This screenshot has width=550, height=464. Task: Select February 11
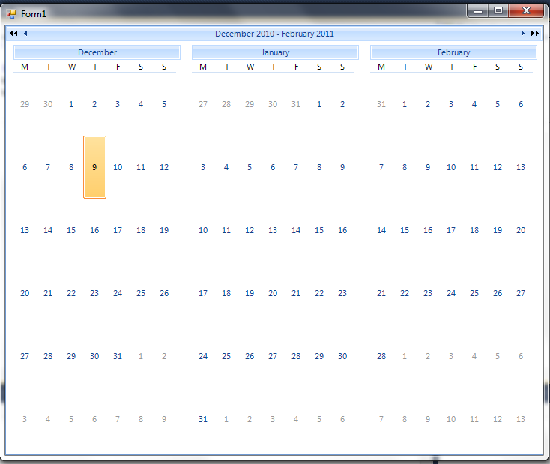point(474,167)
